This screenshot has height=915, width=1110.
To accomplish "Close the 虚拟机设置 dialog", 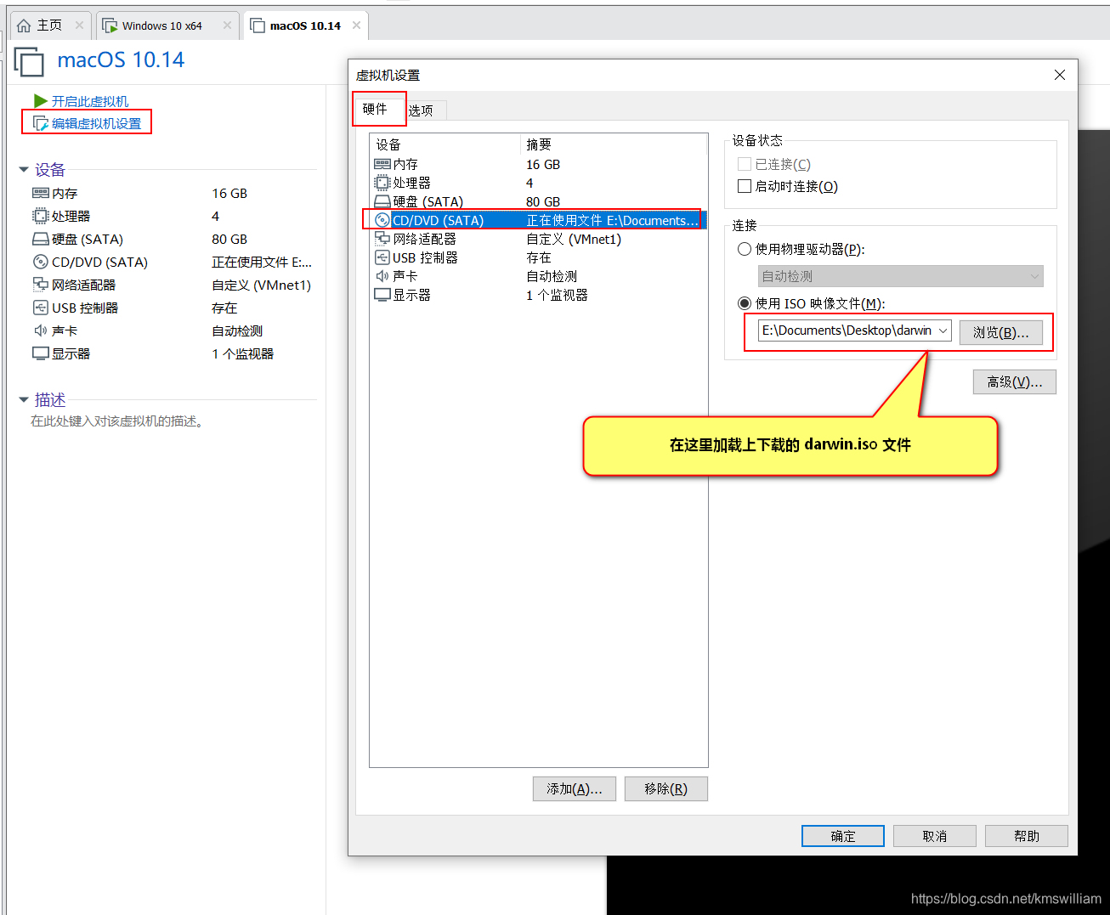I will 1060,75.
